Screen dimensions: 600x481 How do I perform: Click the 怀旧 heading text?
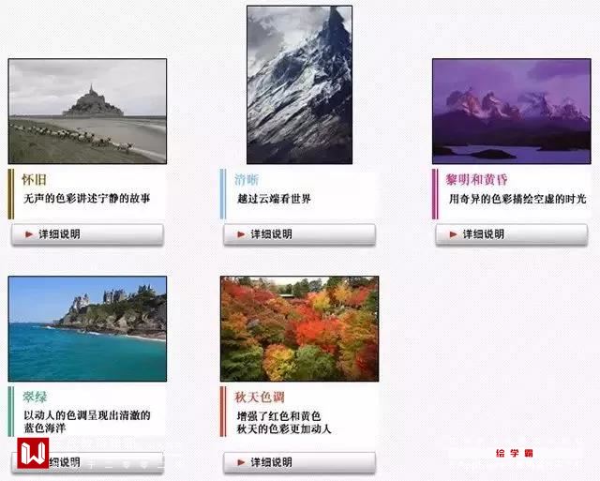[x=34, y=179]
